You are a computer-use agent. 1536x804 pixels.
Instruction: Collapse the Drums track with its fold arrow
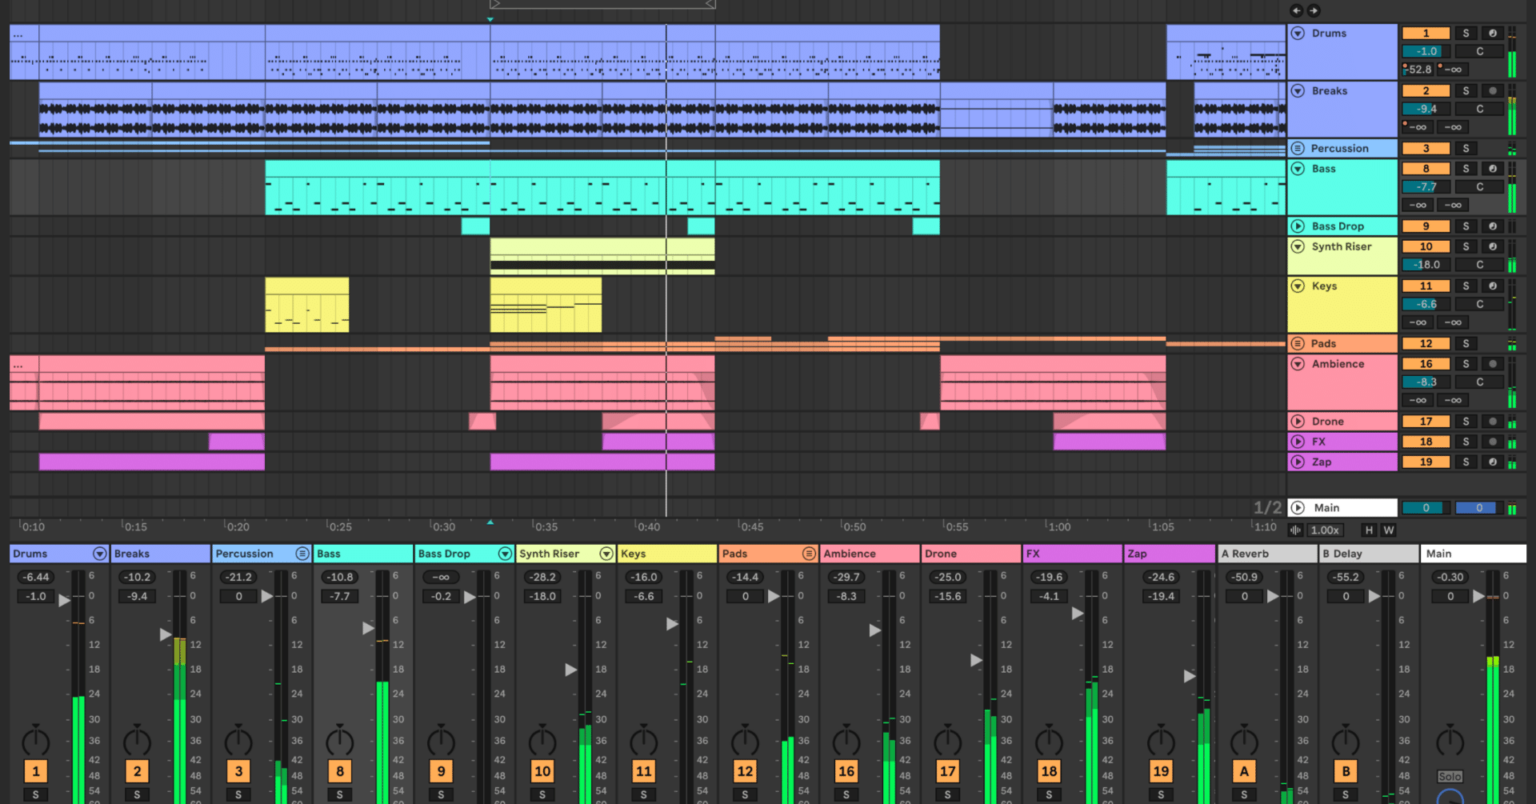pyautogui.click(x=1298, y=33)
